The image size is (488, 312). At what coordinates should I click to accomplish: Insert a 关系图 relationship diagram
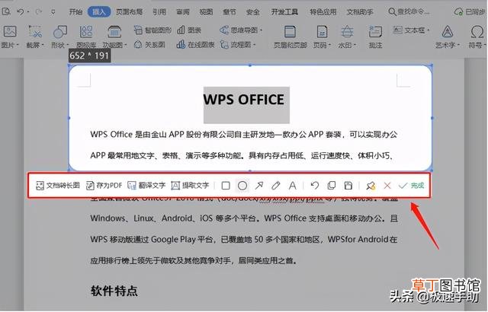(149, 45)
